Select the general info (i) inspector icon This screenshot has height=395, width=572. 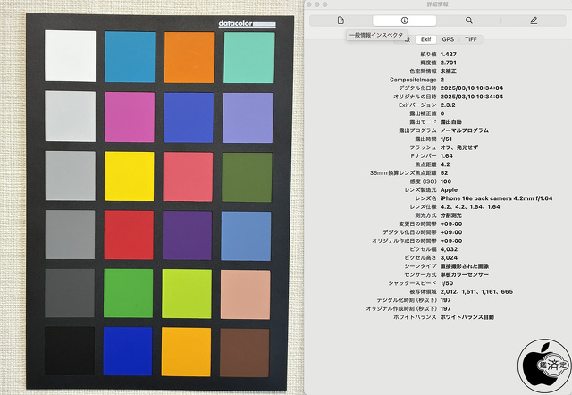click(404, 20)
